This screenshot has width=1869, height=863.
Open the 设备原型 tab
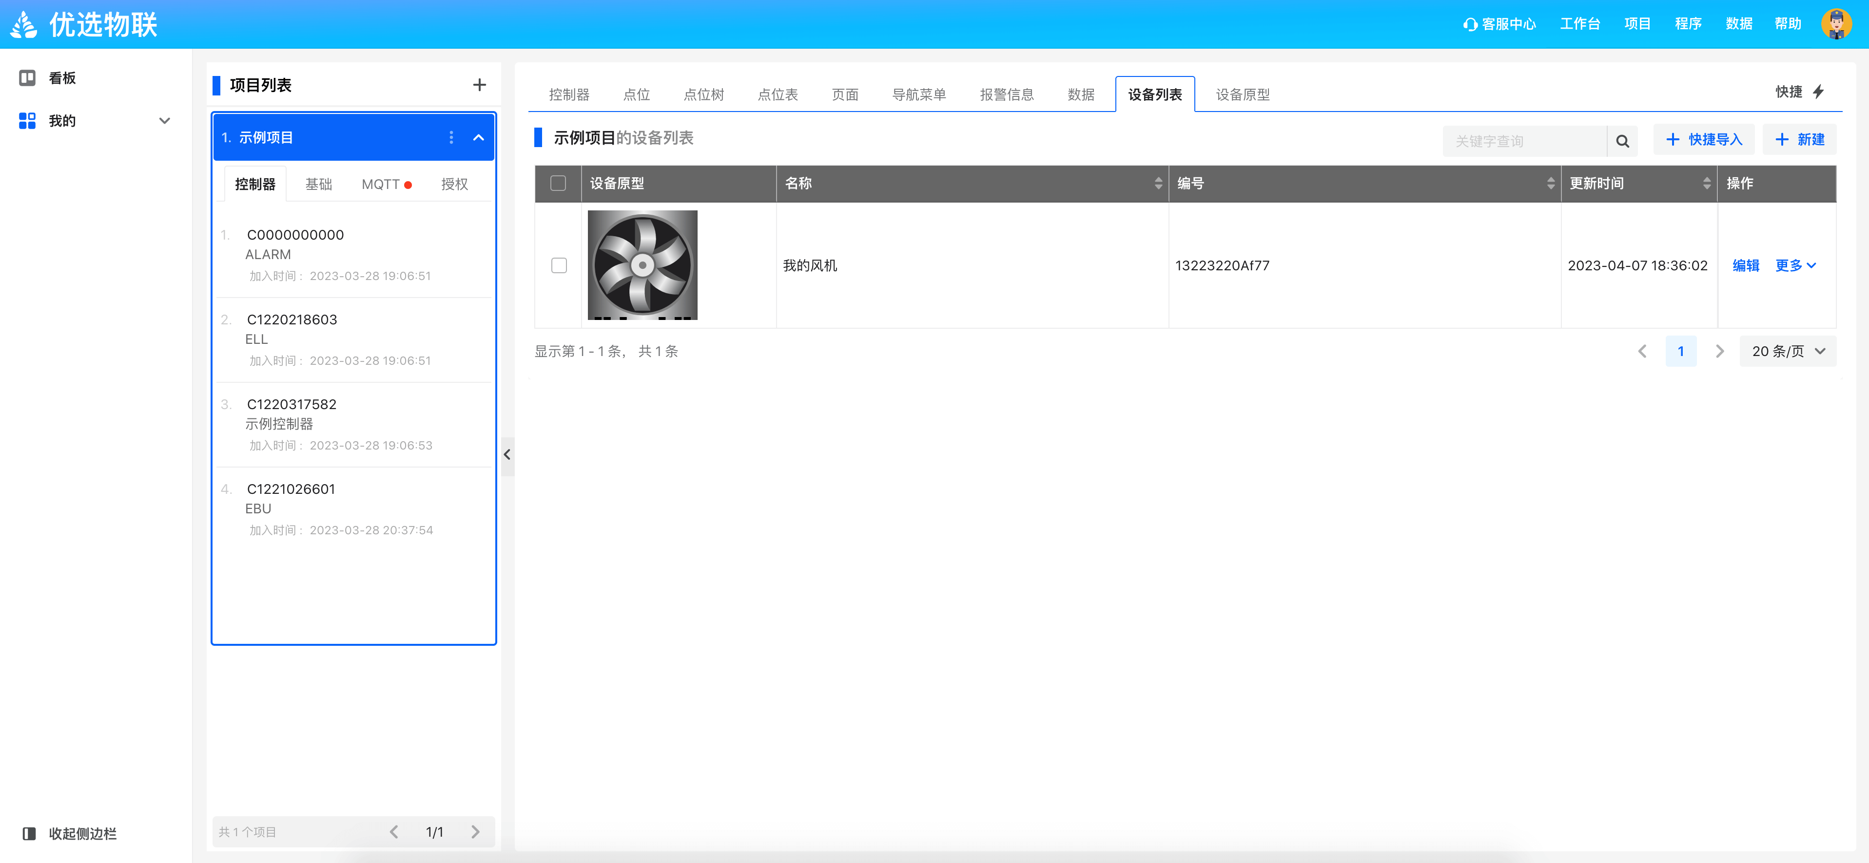point(1242,94)
